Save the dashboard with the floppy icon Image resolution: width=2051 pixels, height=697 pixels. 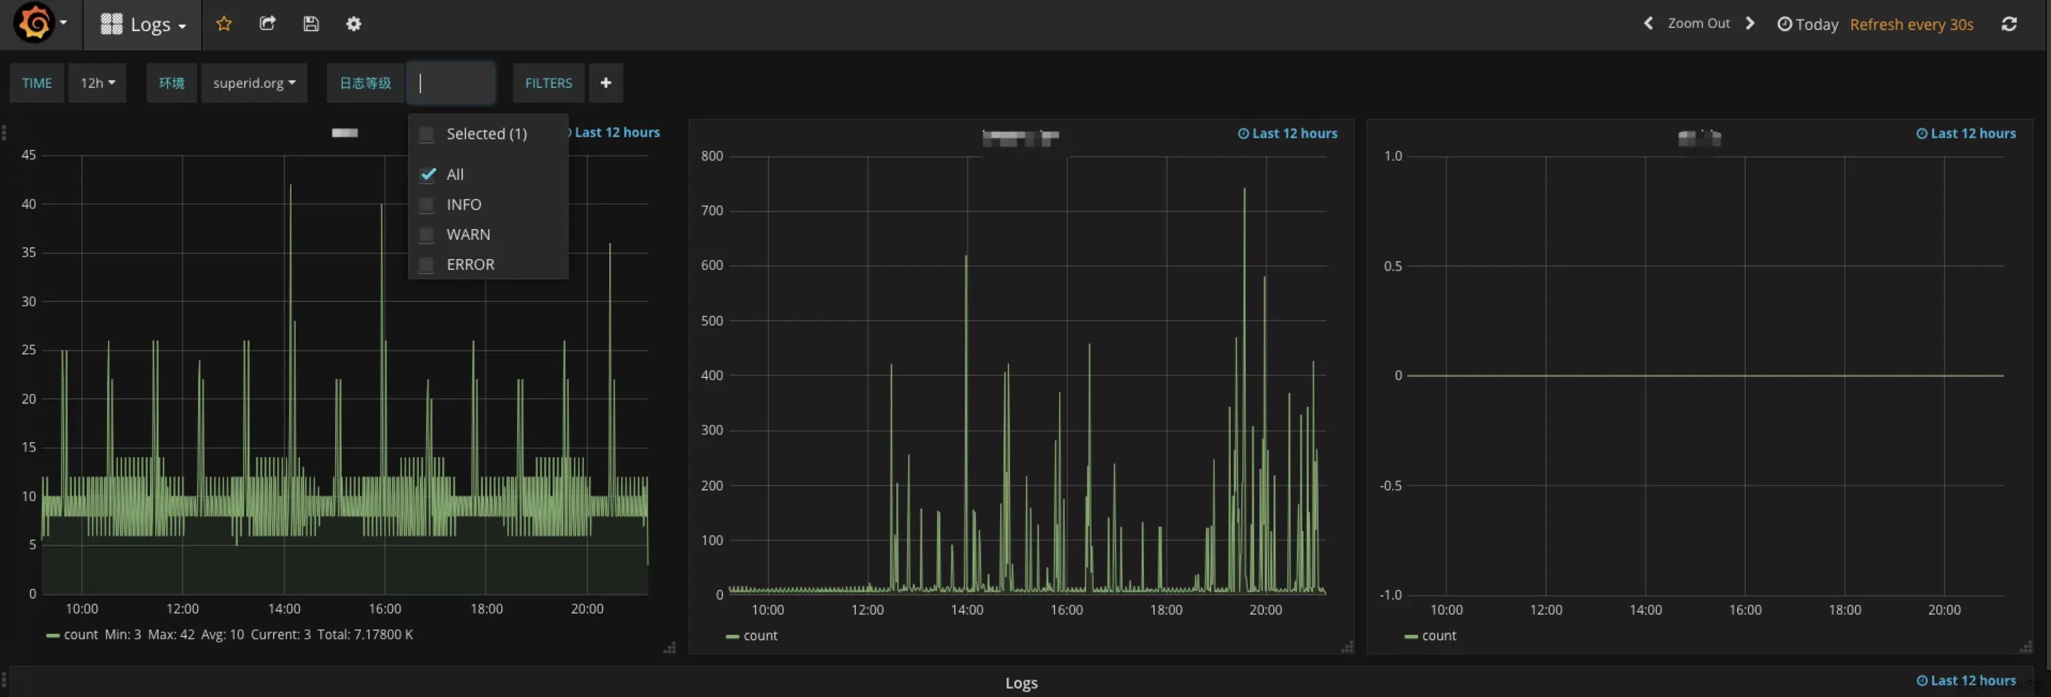(x=311, y=24)
